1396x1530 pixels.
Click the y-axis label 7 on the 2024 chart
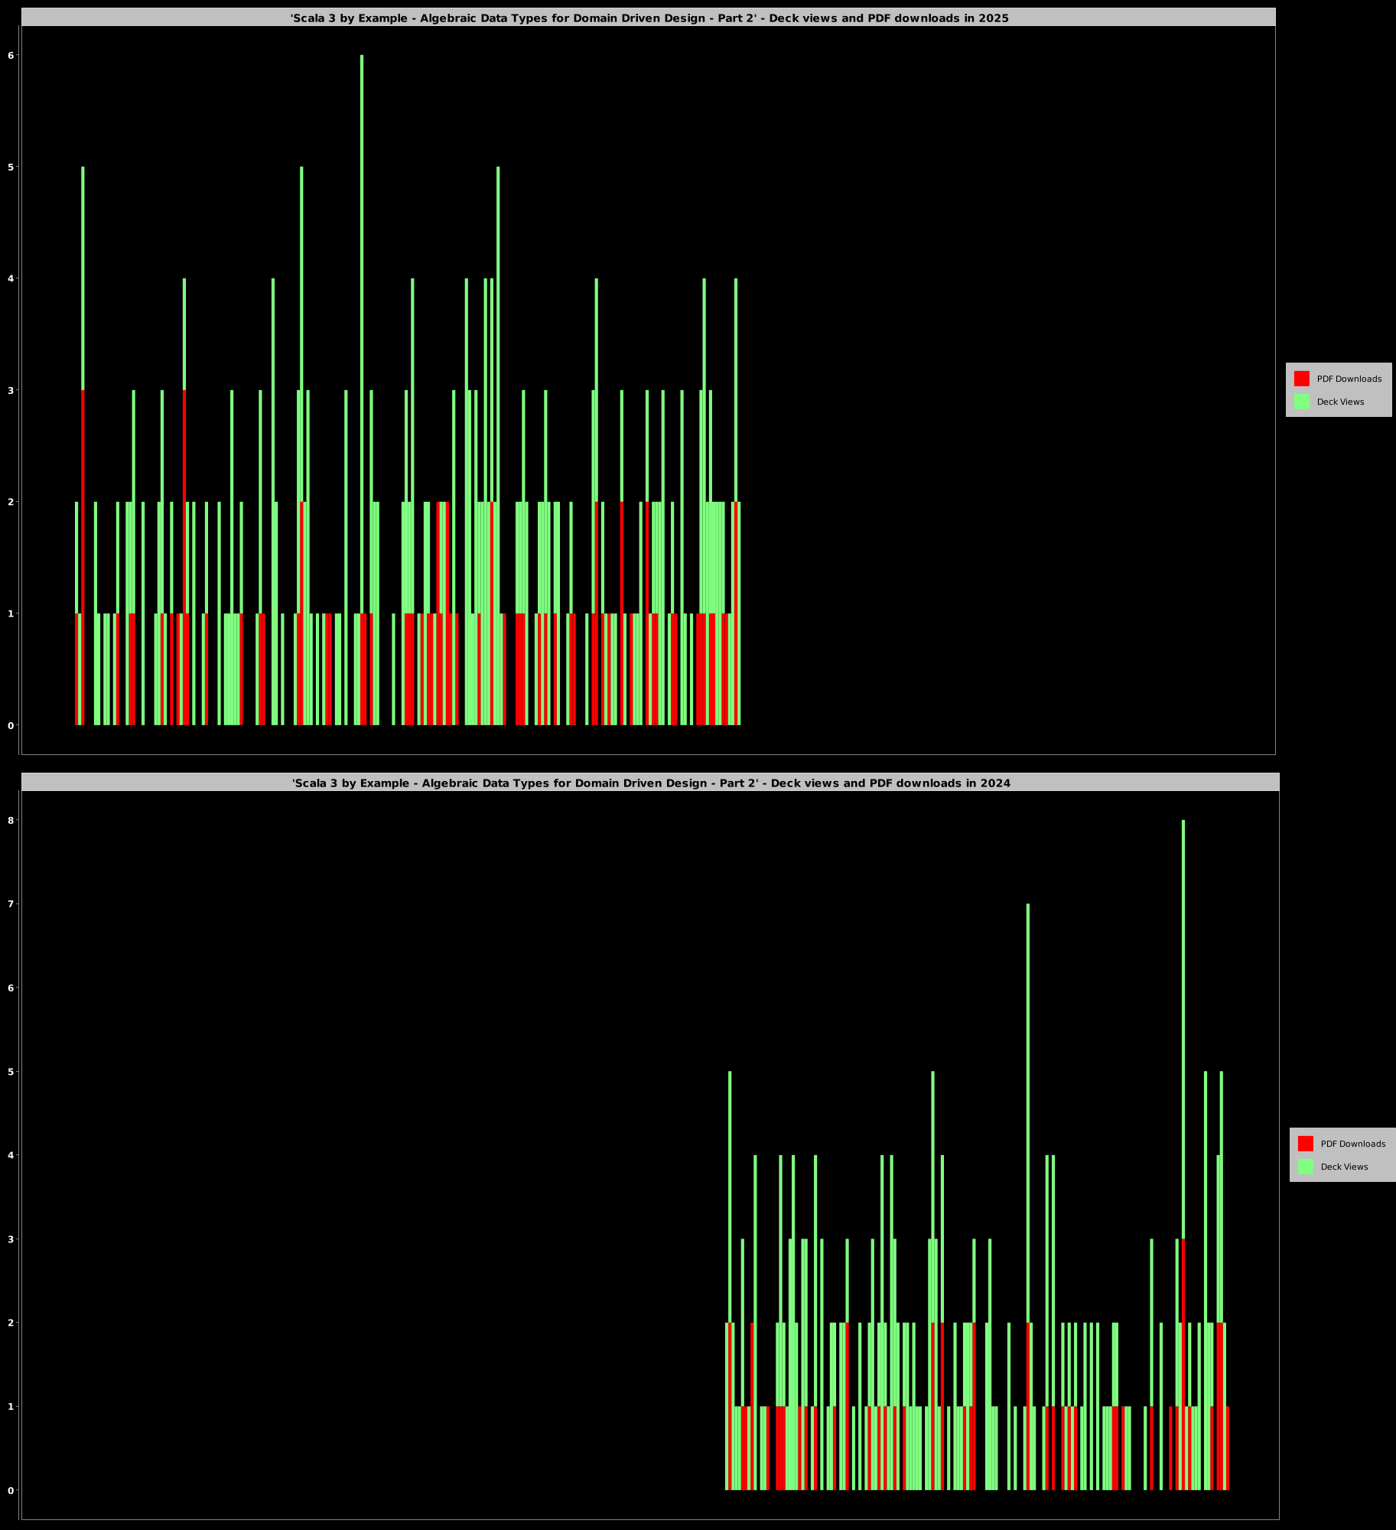pyautogui.click(x=11, y=904)
